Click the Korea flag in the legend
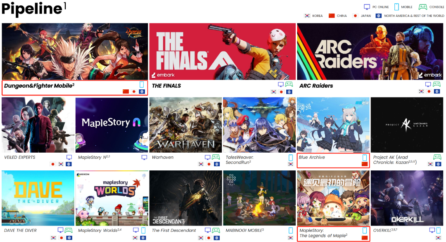The width and height of the screenshot is (446, 242). [307, 16]
